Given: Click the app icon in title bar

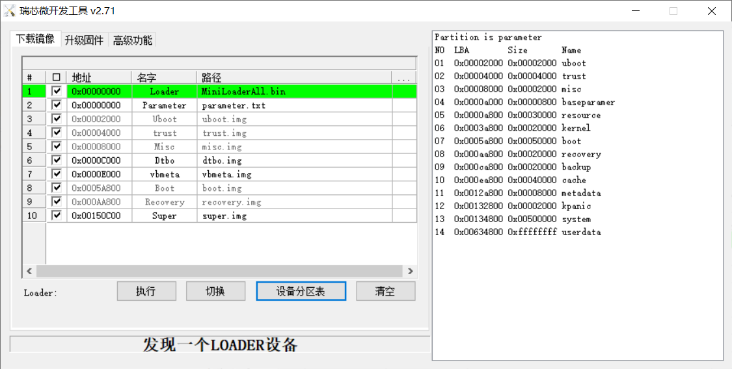Looking at the screenshot, I should pos(9,10).
